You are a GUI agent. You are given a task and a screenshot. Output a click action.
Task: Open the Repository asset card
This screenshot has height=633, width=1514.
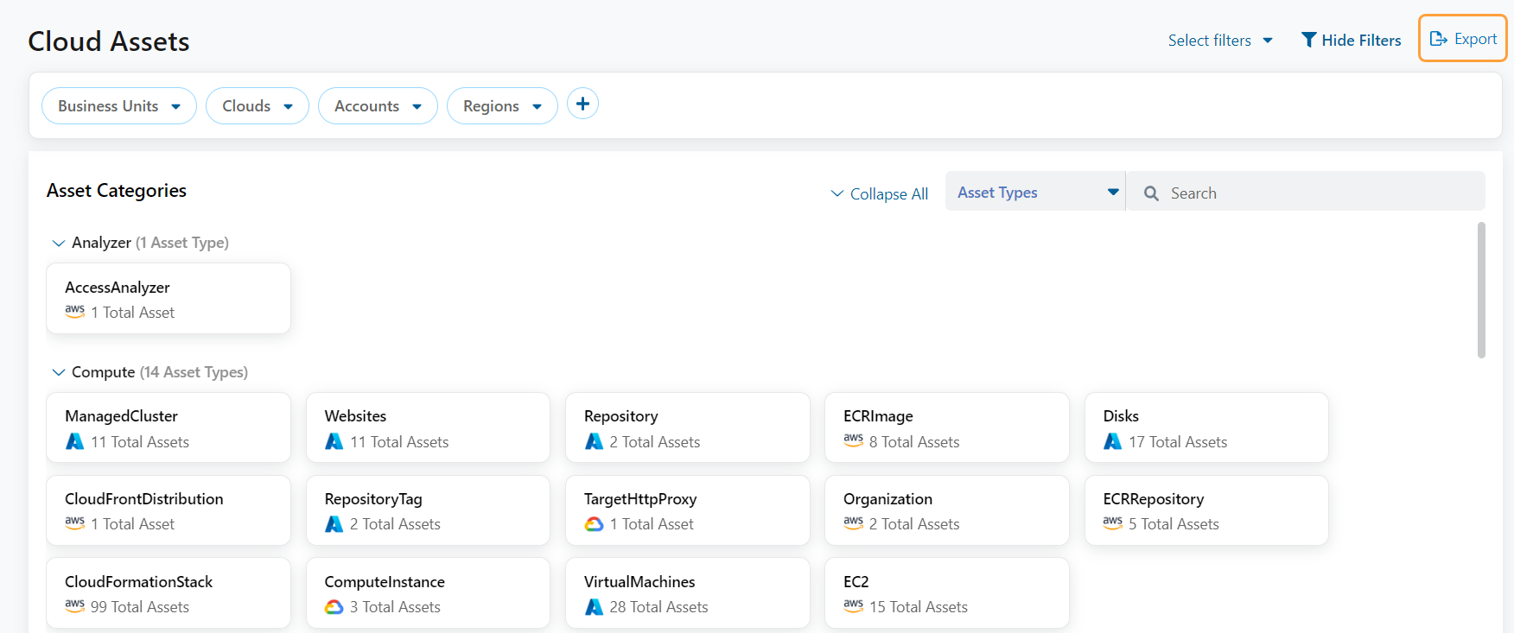pos(688,427)
